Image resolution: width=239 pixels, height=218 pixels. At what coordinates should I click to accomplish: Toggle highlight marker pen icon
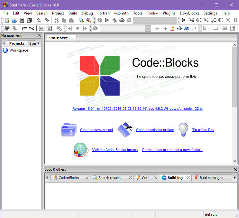point(172,28)
